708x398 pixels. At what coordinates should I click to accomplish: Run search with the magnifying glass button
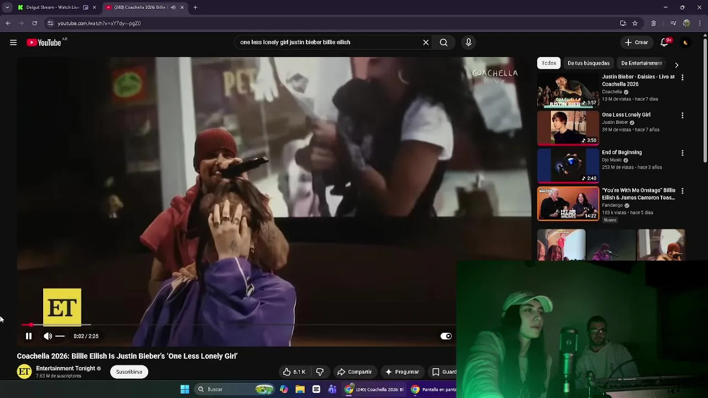coord(444,42)
